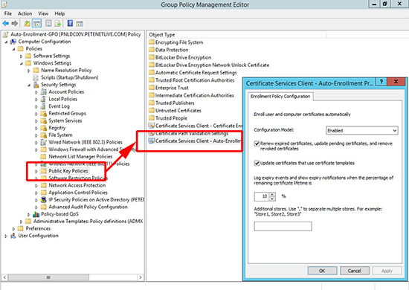Expand the Software Settings node
409x290 pixels.
[x=21, y=56]
